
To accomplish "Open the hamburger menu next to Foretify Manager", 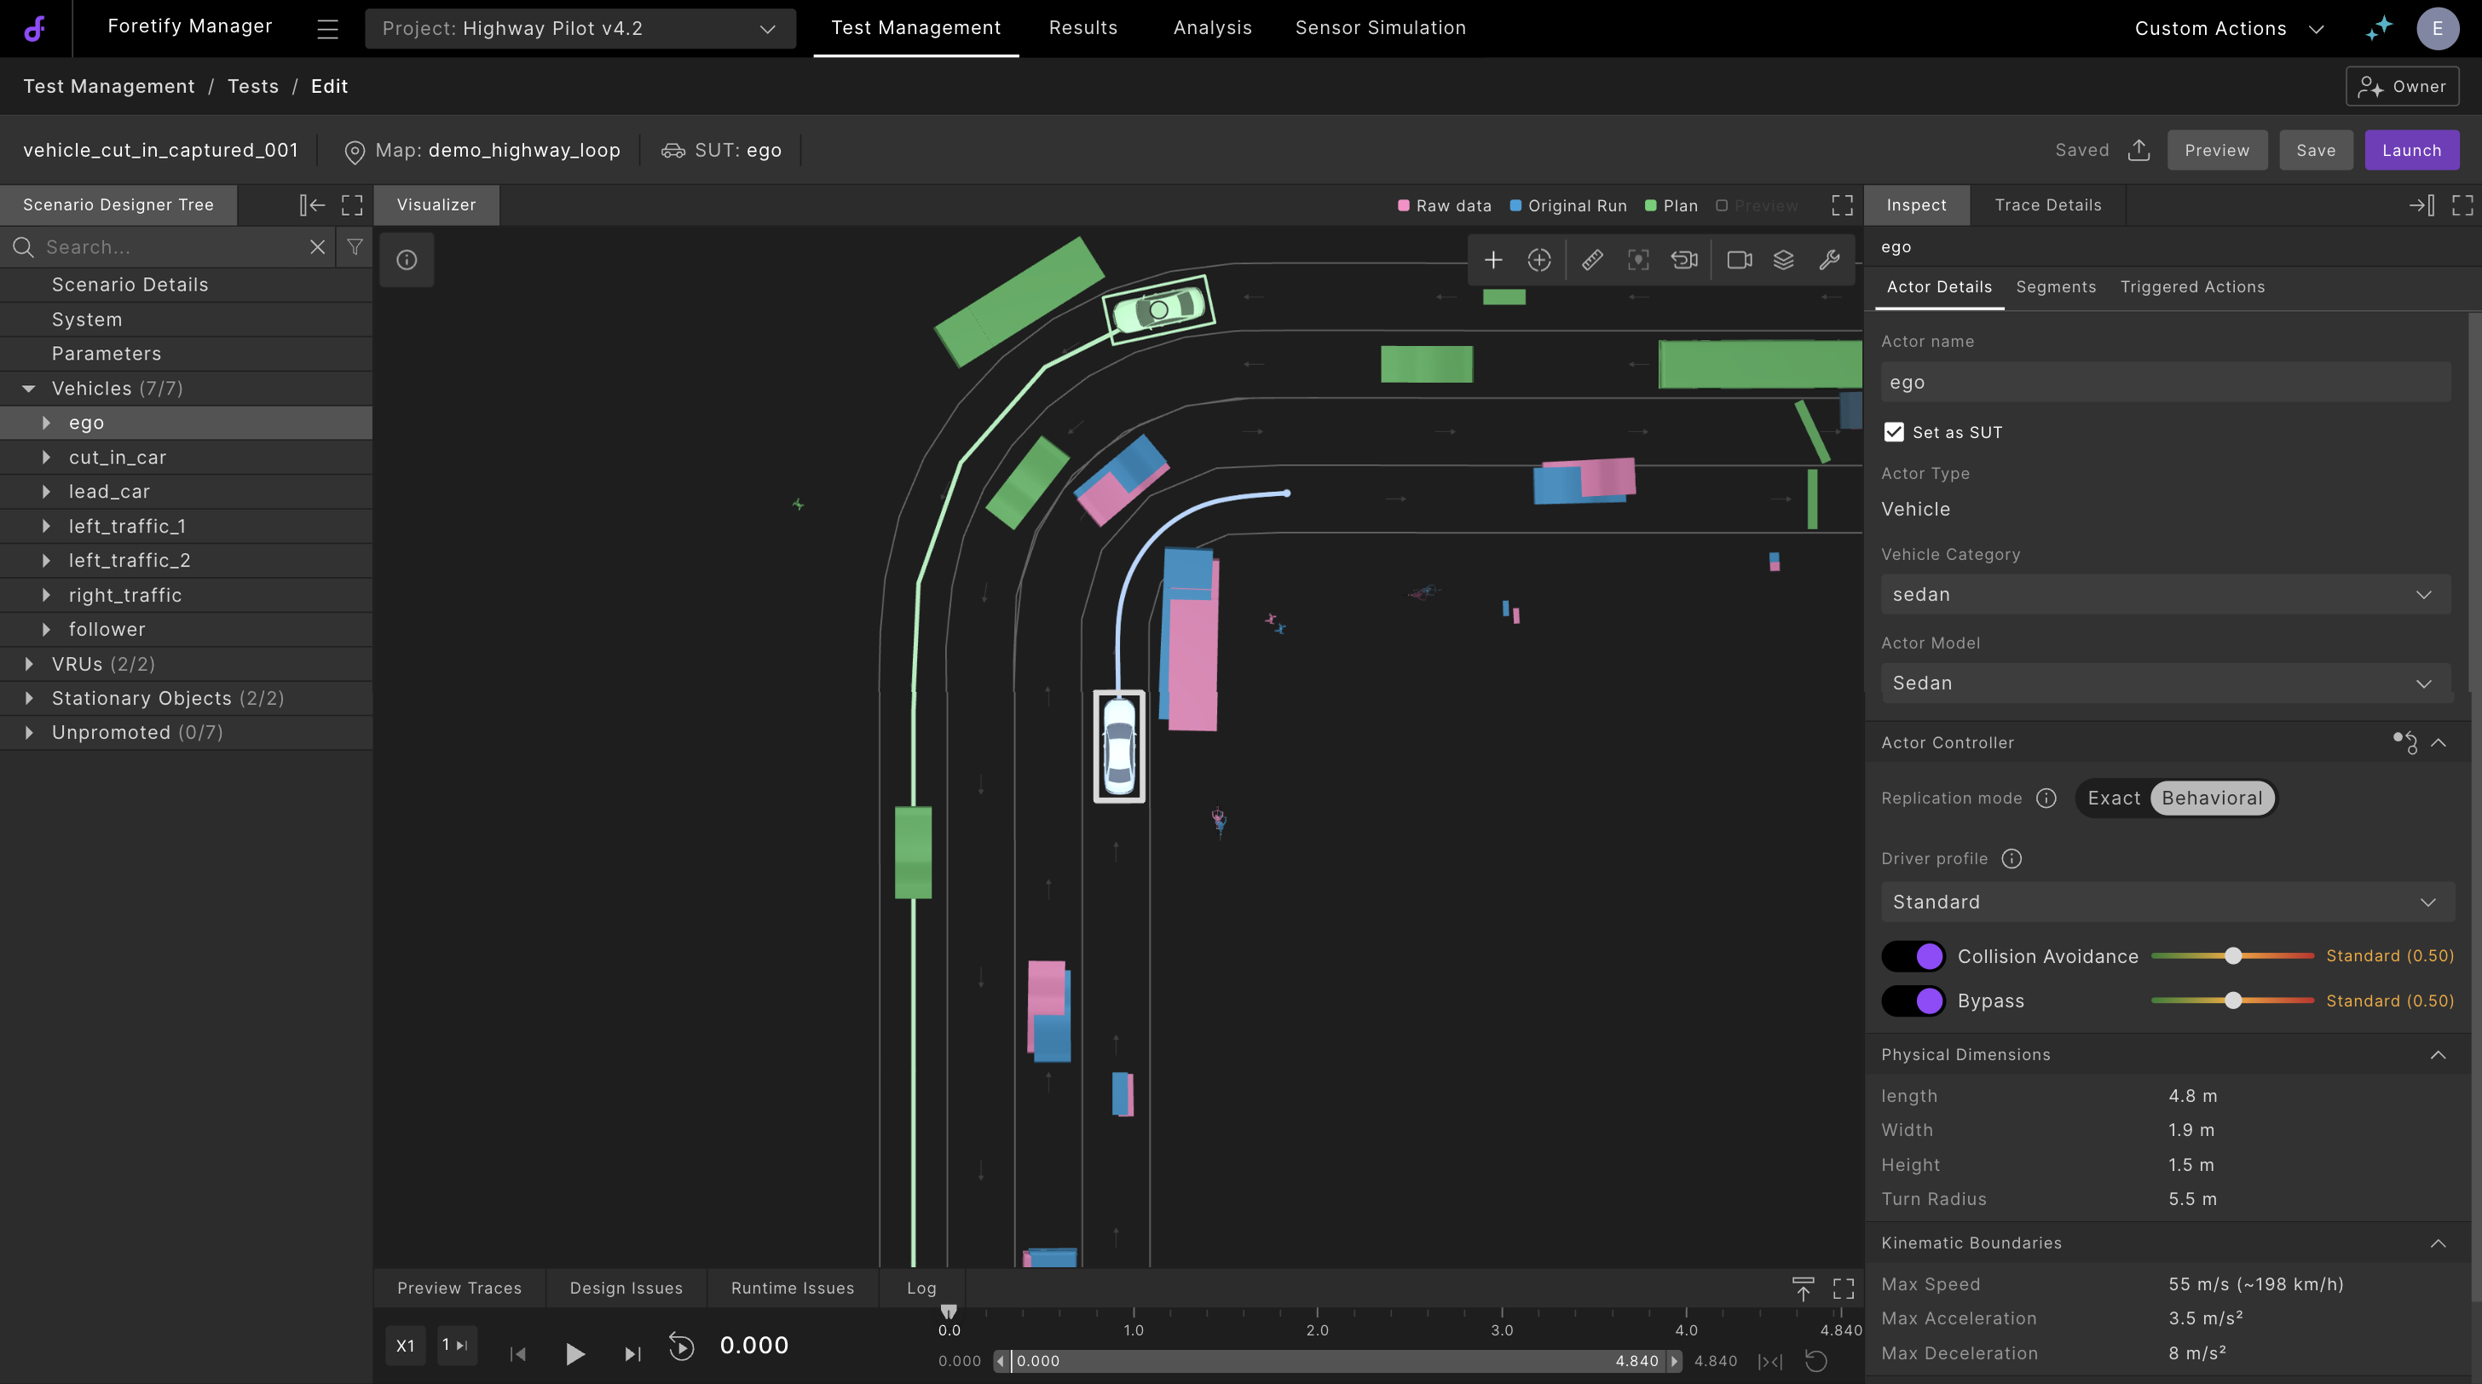I will point(327,29).
